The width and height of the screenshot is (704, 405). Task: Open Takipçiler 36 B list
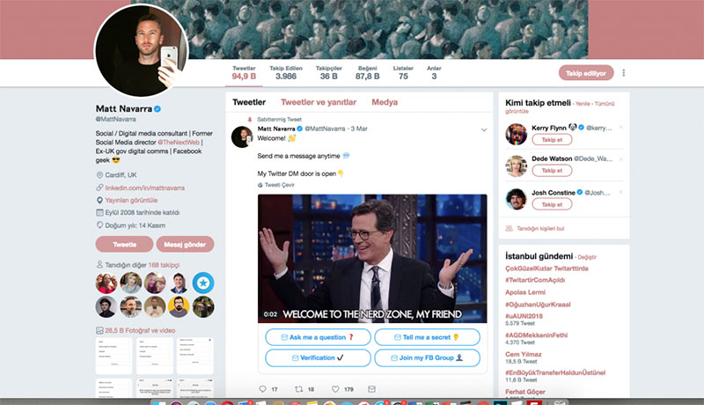click(328, 73)
